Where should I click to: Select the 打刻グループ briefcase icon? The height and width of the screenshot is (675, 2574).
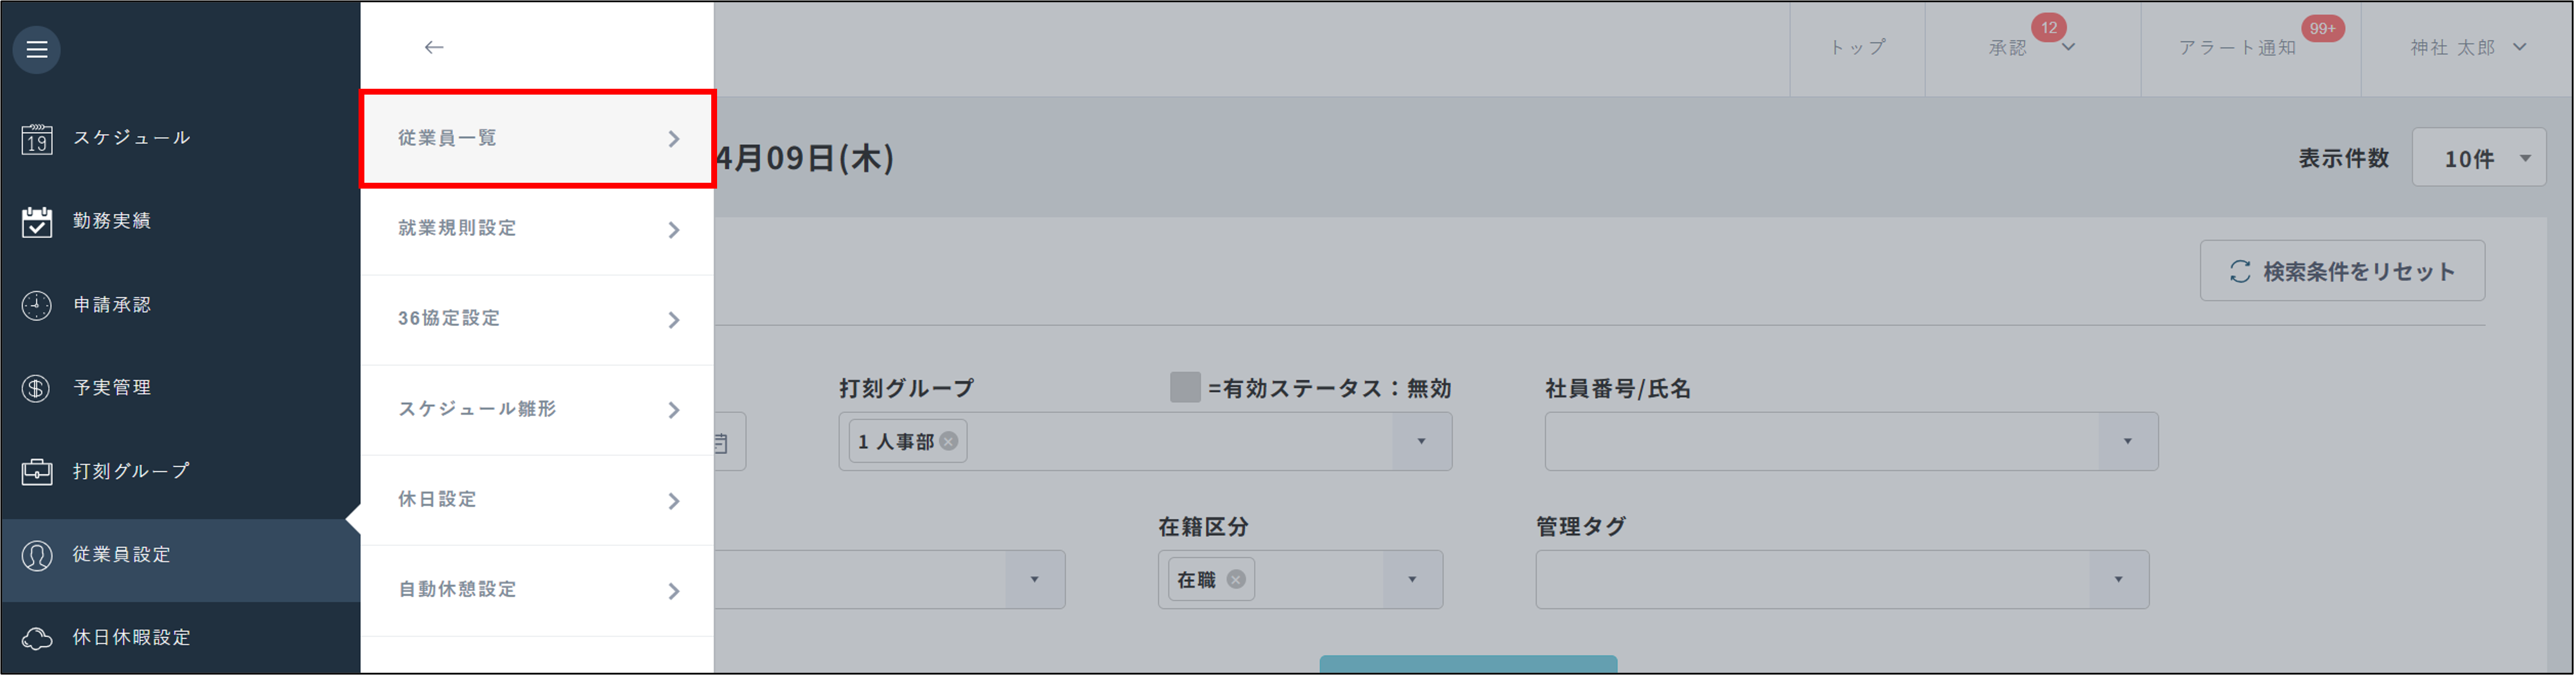coord(36,470)
